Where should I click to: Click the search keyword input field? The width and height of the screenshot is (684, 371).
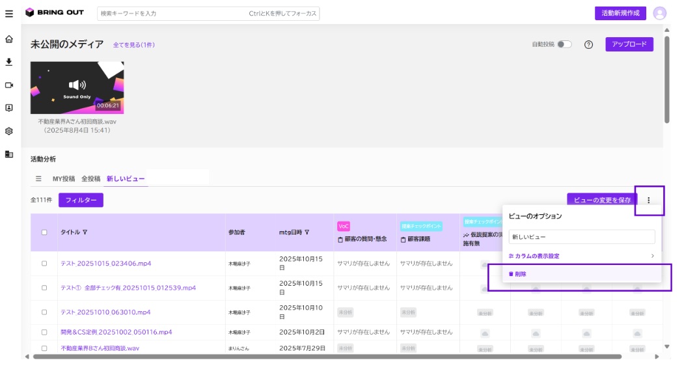208,14
